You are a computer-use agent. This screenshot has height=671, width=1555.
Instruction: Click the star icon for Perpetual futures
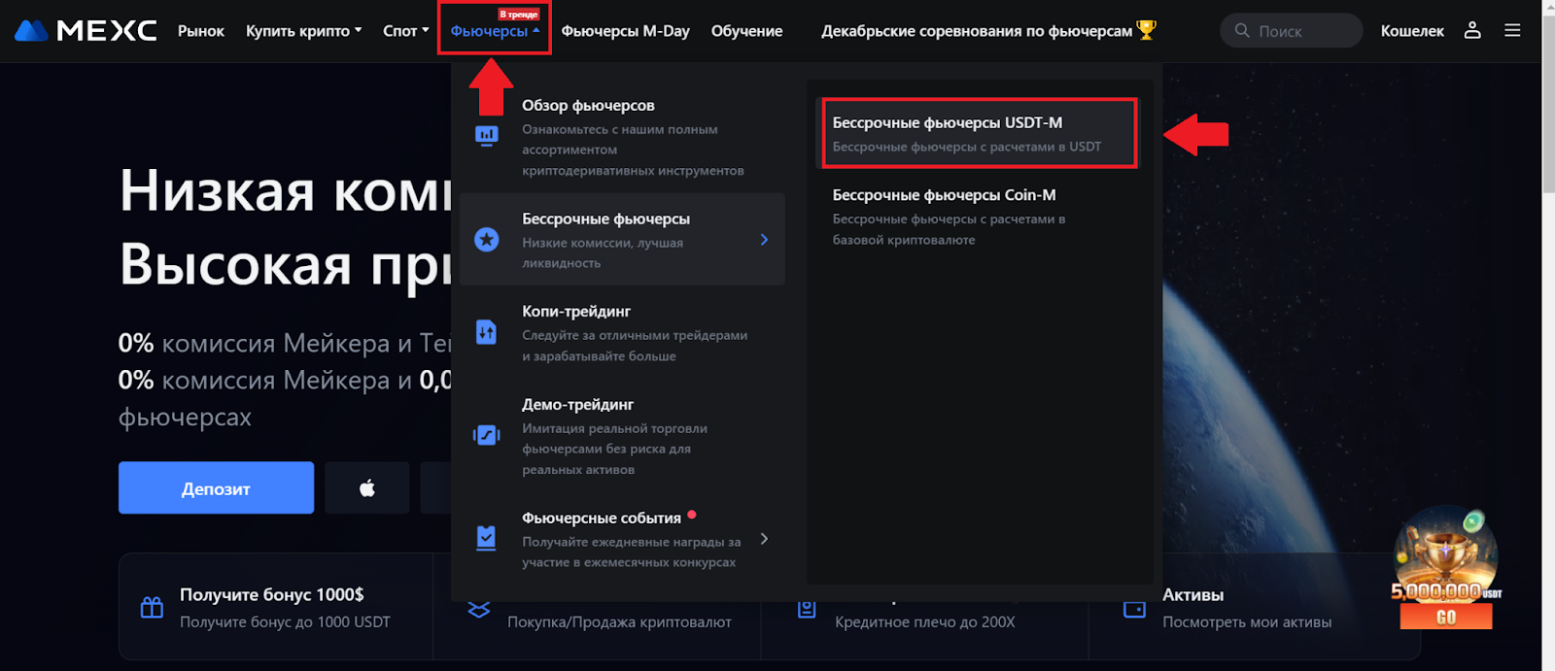coord(486,239)
